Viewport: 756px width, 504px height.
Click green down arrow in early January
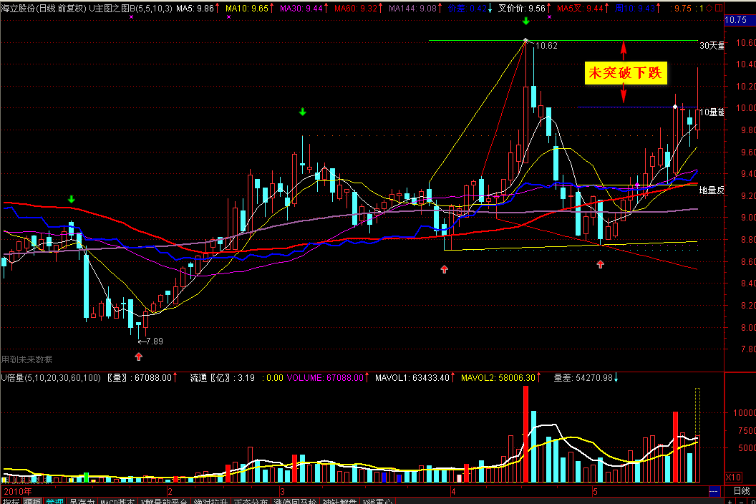click(72, 199)
